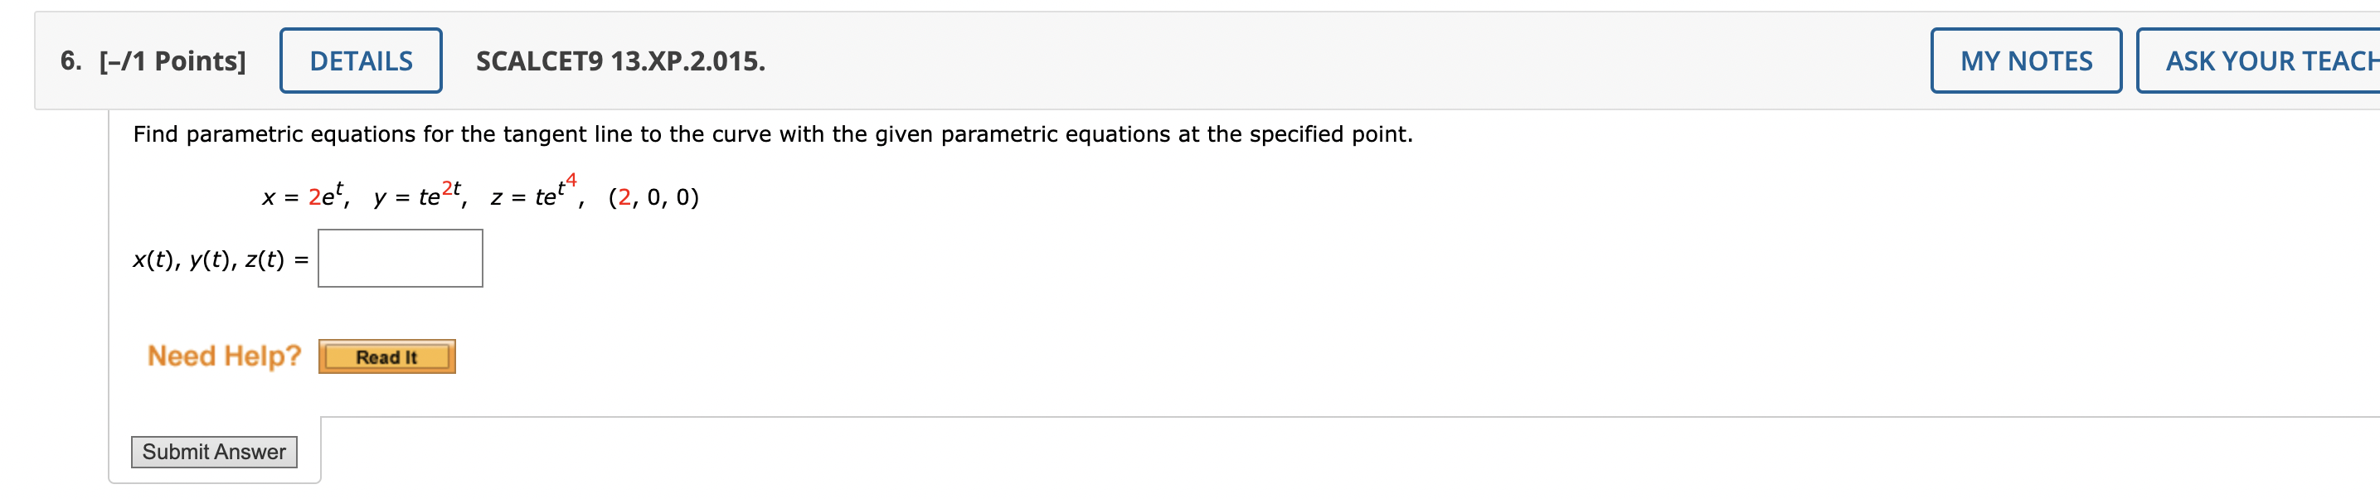Click the orange Need Help section
This screenshot has height=499, width=2380.
pos(225,356)
